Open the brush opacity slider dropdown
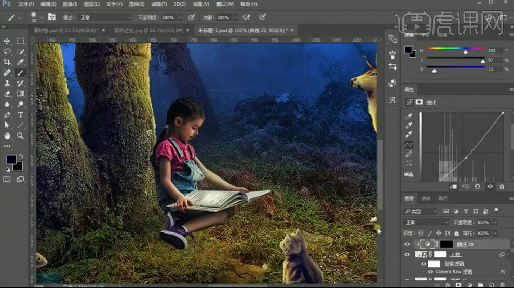The image size is (514, 288). (x=180, y=17)
